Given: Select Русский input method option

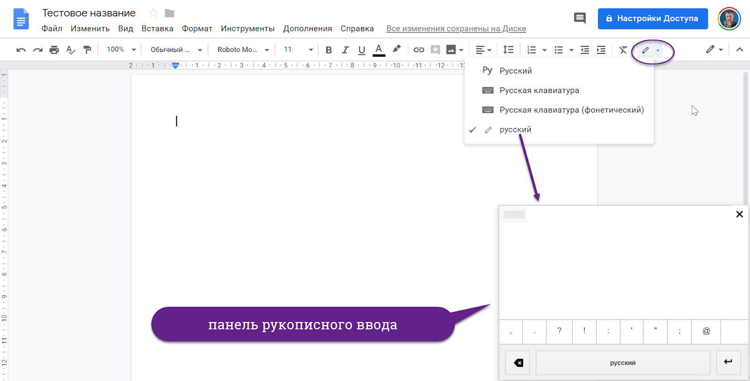Looking at the screenshot, I should (x=559, y=70).
